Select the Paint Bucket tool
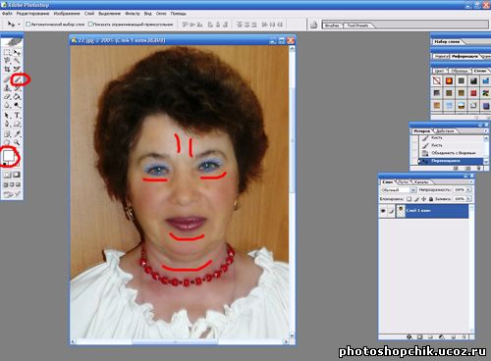This screenshot has width=491, height=361. point(17,97)
